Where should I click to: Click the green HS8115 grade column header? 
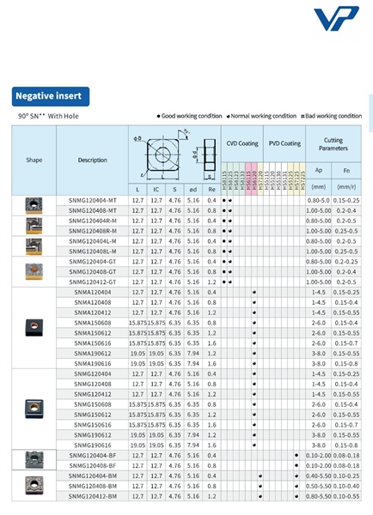pos(224,179)
